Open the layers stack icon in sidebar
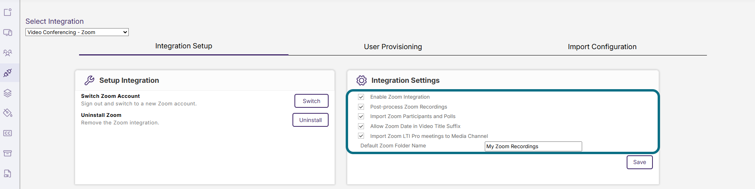Image resolution: width=755 pixels, height=189 pixels. pos(8,93)
